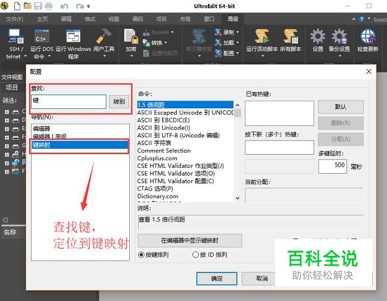This screenshot has width=387, height=301.
Task: Click the Base64 icon
Action: [146, 32]
